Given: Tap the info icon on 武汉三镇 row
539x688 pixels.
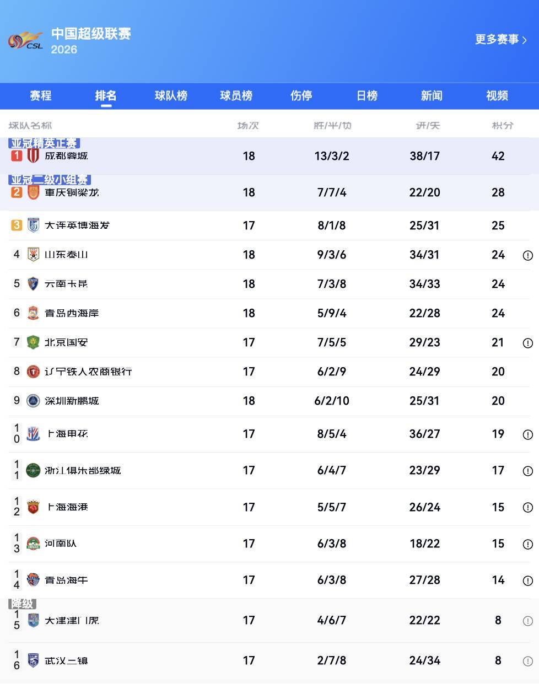Looking at the screenshot, I should pyautogui.click(x=527, y=661).
